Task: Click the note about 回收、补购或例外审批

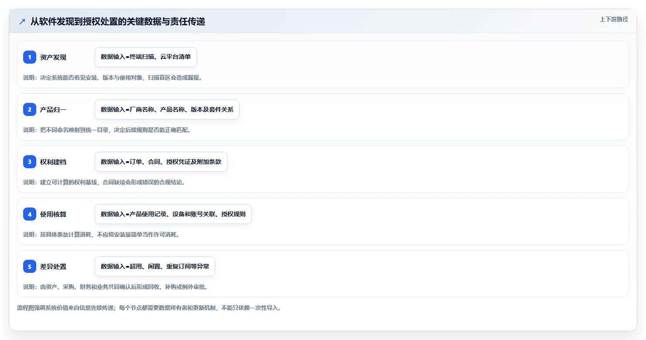Action: [116, 287]
